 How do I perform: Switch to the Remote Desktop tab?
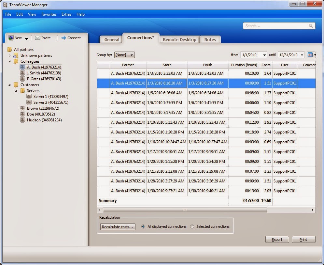tap(179, 39)
